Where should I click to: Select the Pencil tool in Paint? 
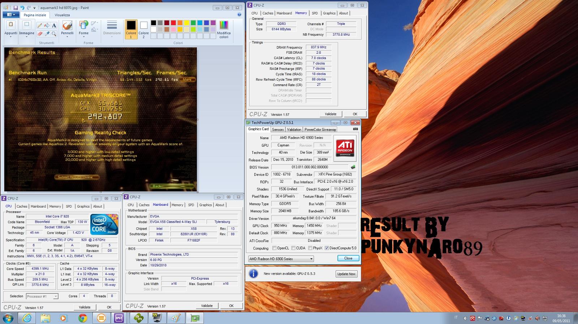point(40,25)
